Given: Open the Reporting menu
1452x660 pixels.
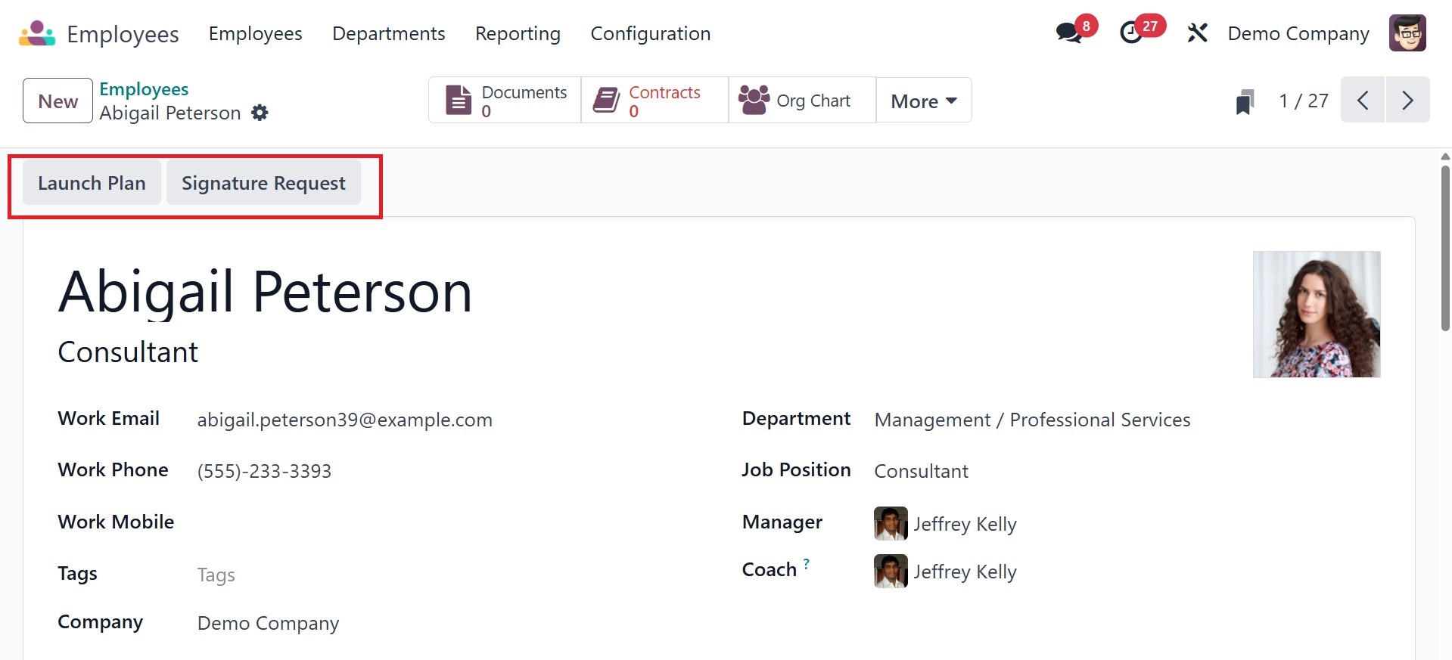Looking at the screenshot, I should (518, 34).
